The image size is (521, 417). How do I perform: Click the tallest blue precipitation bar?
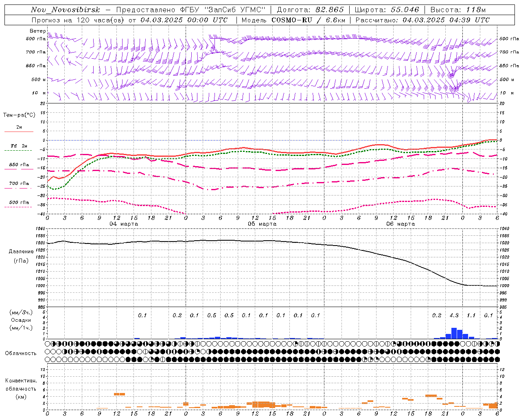pyautogui.click(x=454, y=333)
